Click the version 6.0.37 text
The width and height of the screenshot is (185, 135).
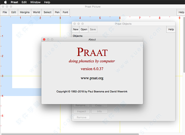92,69
